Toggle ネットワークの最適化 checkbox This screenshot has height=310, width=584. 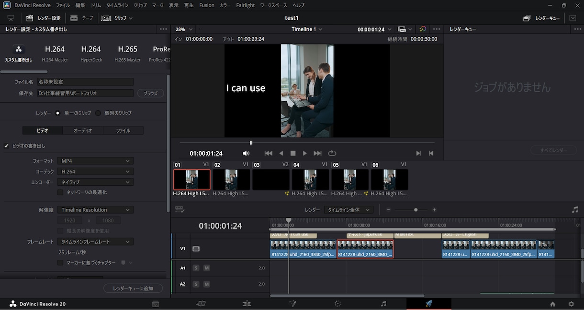click(x=60, y=192)
